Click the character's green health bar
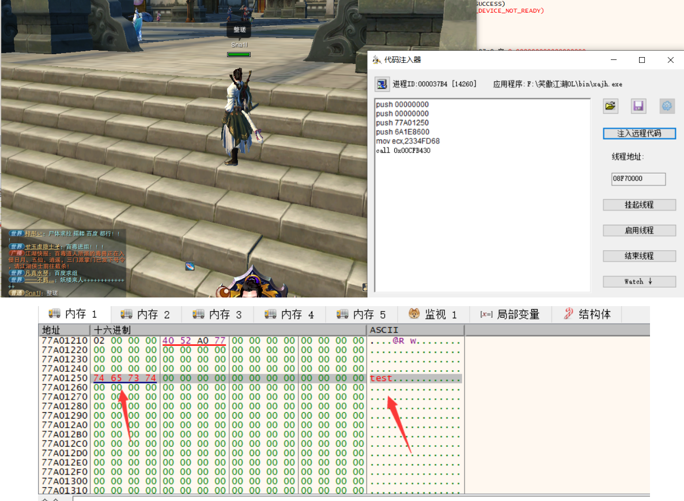The height and width of the screenshot is (501, 684). [239, 55]
